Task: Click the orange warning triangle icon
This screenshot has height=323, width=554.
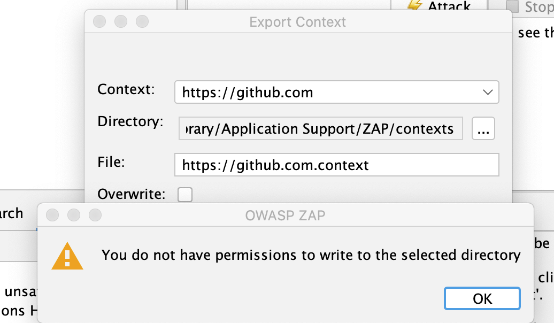Action: coord(67,256)
